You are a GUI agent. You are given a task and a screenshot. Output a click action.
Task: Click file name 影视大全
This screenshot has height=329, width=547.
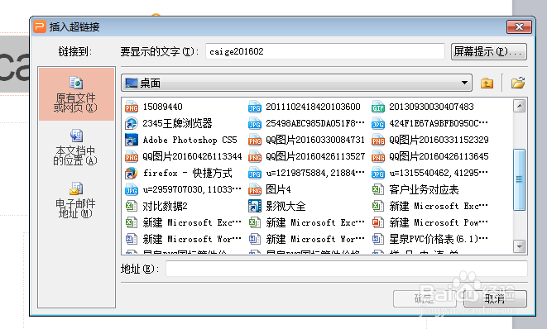click(285, 206)
